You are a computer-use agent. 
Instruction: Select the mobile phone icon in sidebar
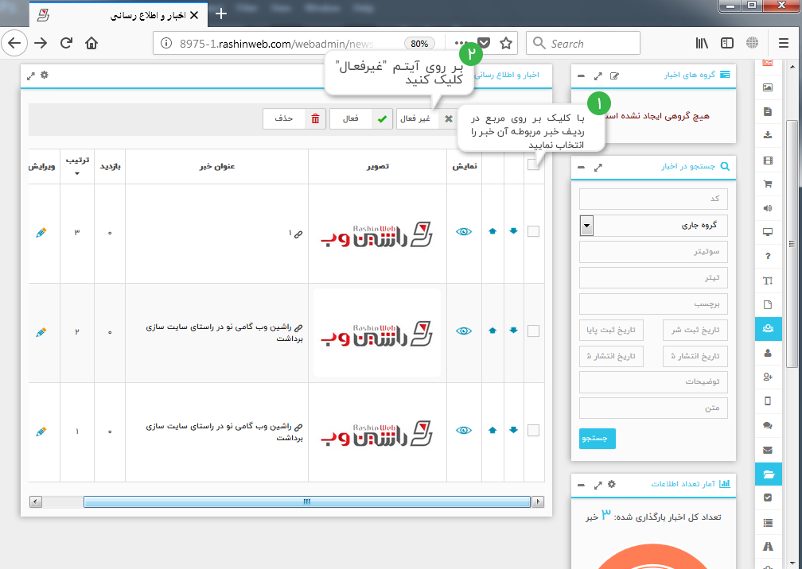(x=768, y=401)
